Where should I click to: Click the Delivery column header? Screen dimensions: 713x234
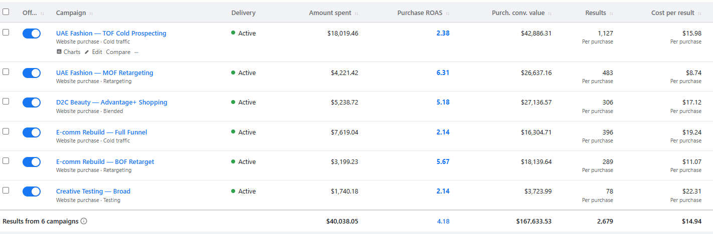243,13
